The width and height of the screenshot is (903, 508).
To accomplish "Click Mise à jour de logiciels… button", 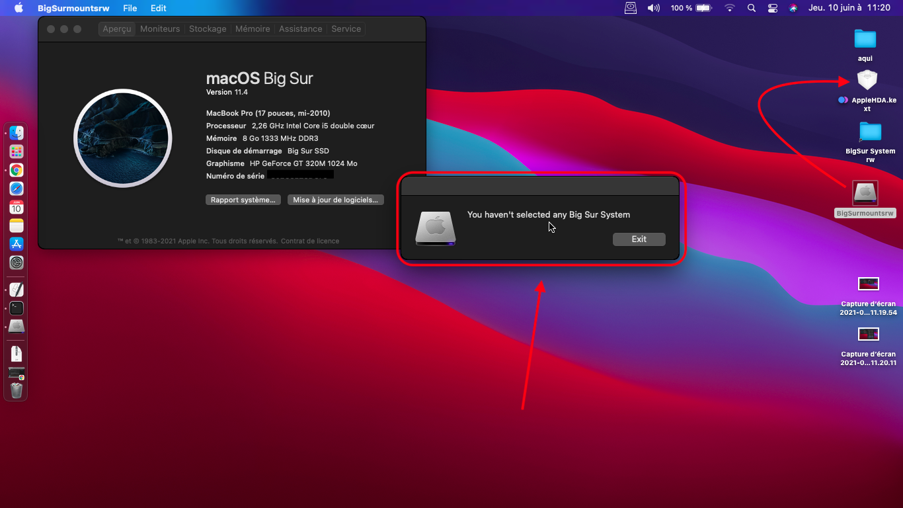I will (336, 200).
